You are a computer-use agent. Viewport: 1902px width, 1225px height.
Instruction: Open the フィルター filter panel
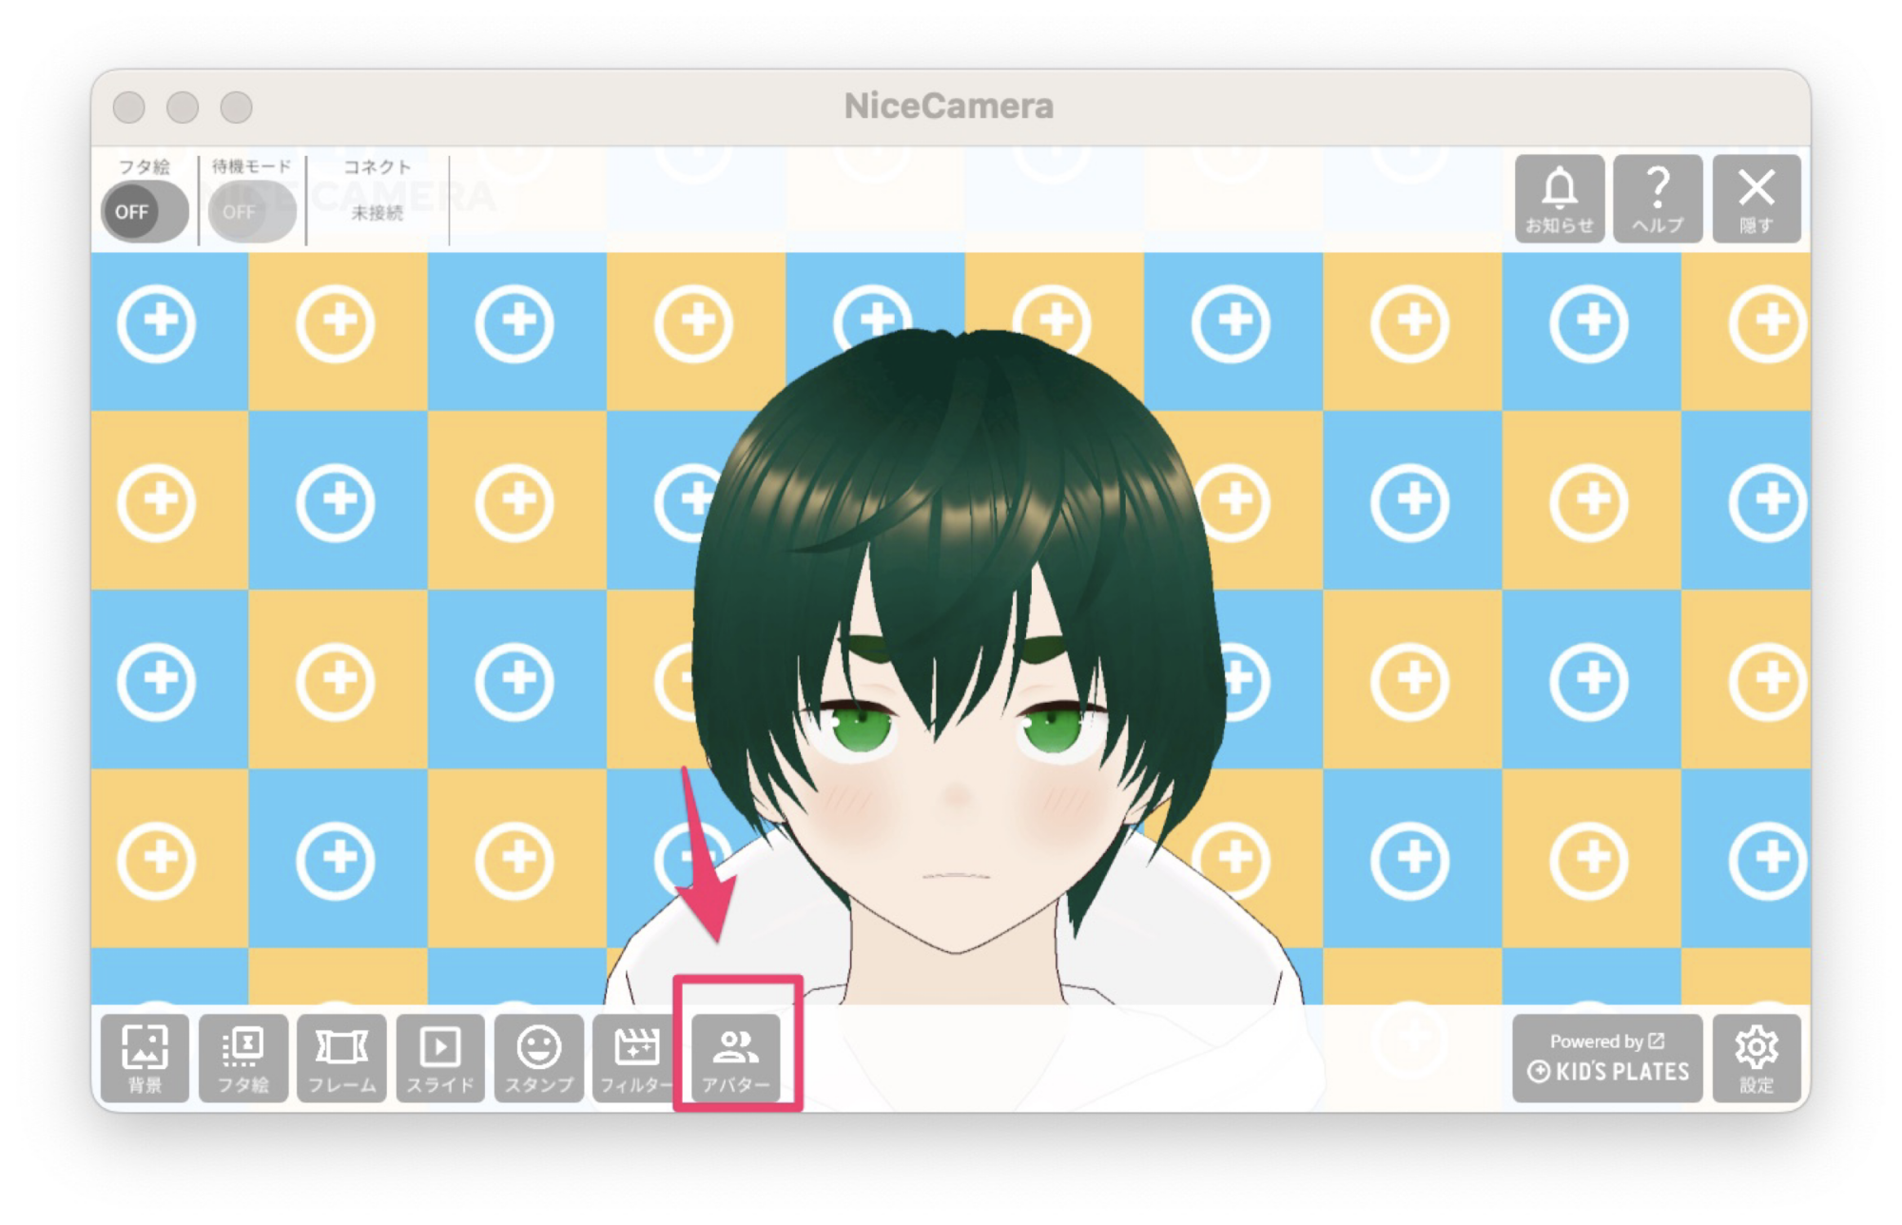636,1058
